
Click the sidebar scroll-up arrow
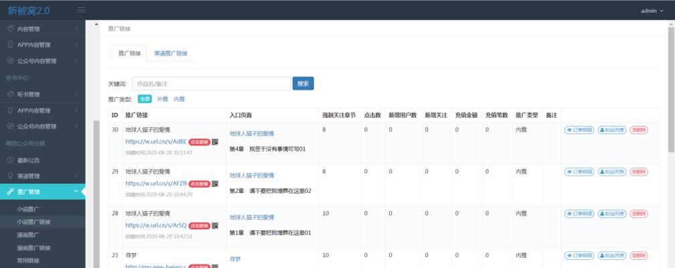click(96, 24)
